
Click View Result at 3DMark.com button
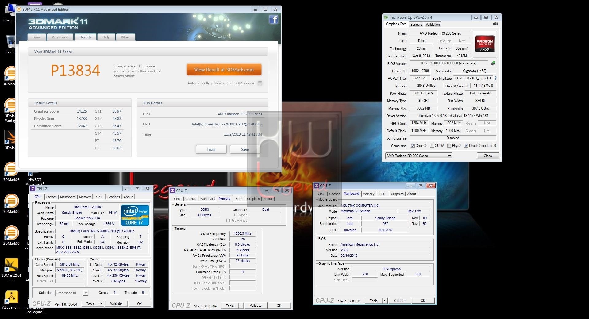(224, 70)
